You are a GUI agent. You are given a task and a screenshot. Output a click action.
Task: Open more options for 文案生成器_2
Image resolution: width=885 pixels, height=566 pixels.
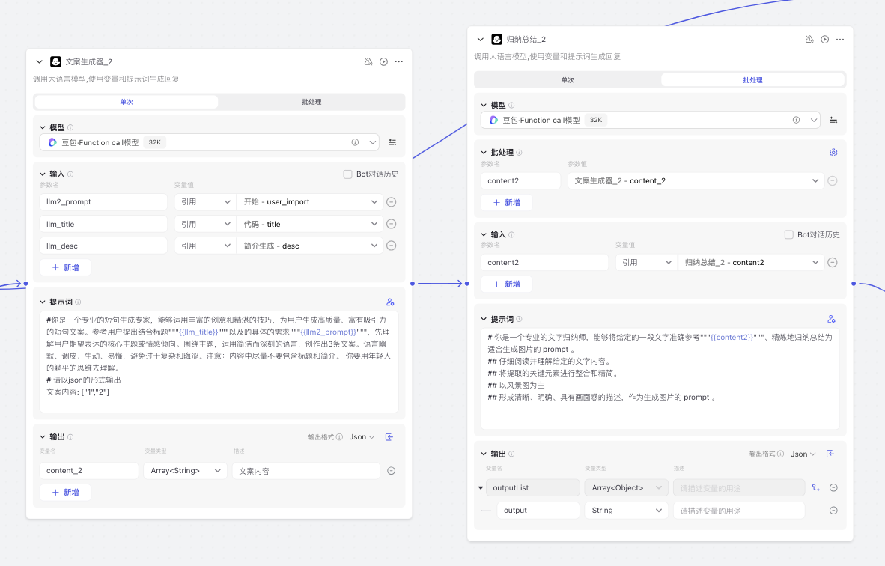[x=399, y=61]
